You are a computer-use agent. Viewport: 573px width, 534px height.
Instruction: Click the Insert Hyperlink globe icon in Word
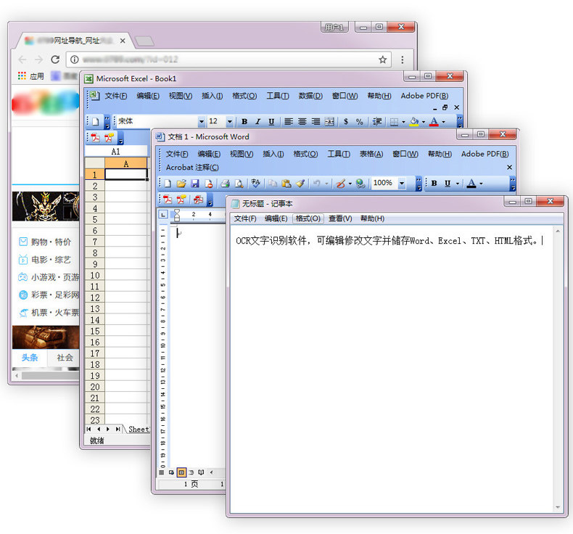click(x=360, y=183)
